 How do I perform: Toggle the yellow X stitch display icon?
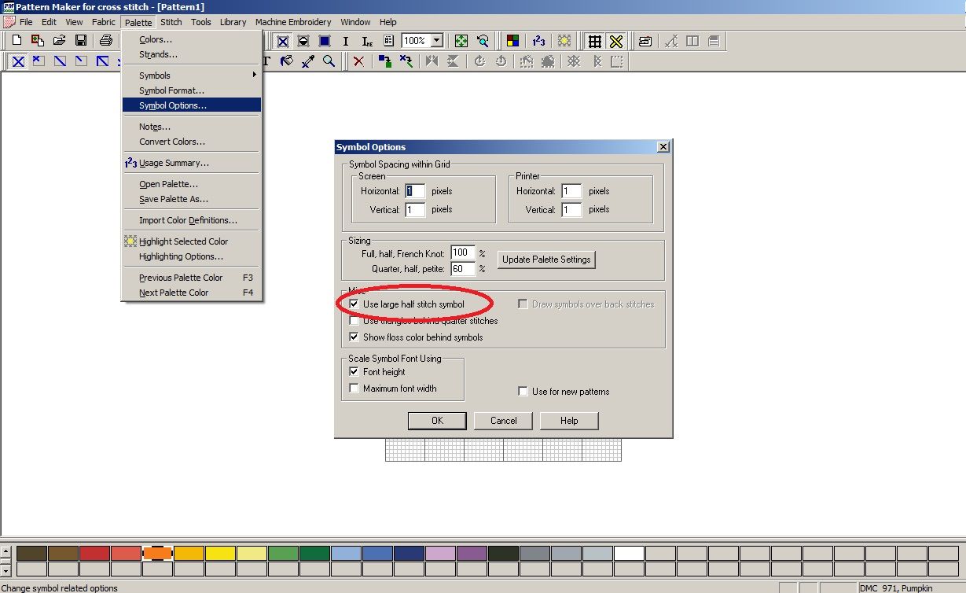coord(616,41)
